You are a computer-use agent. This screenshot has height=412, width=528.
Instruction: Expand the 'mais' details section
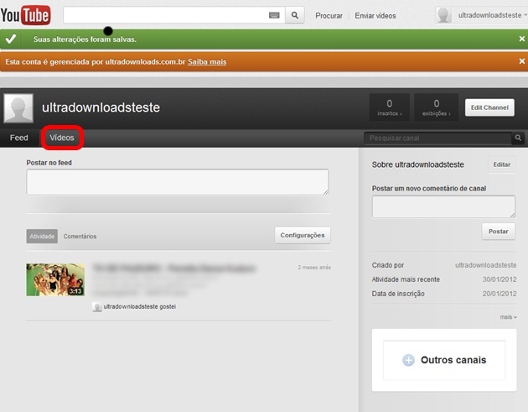pyautogui.click(x=508, y=317)
